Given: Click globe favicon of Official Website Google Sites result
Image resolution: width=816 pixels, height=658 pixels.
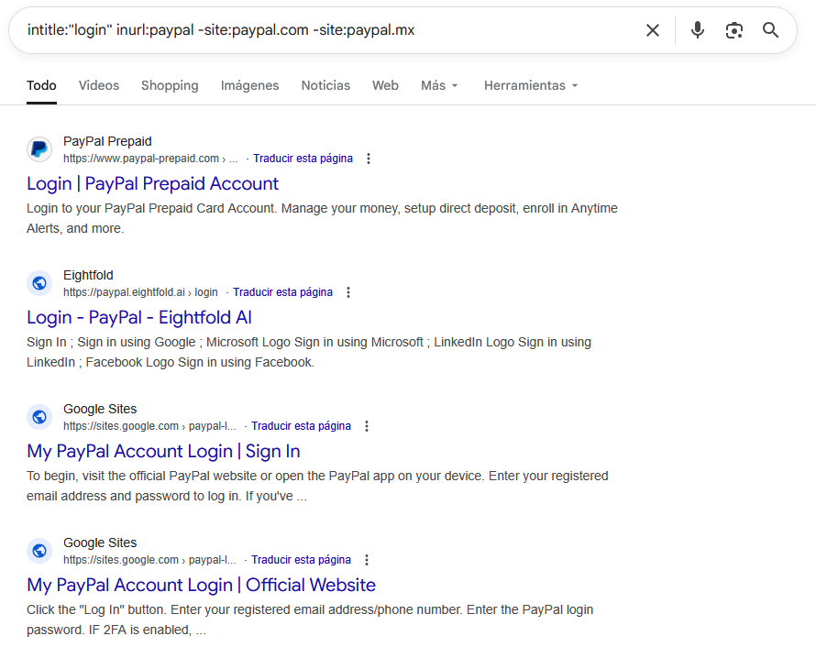Looking at the screenshot, I should click(x=39, y=551).
